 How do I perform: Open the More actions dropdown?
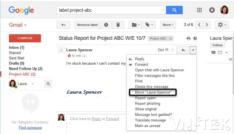(168, 25)
